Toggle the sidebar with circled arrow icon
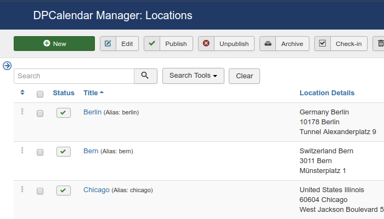This screenshot has height=219, width=384. 7,66
